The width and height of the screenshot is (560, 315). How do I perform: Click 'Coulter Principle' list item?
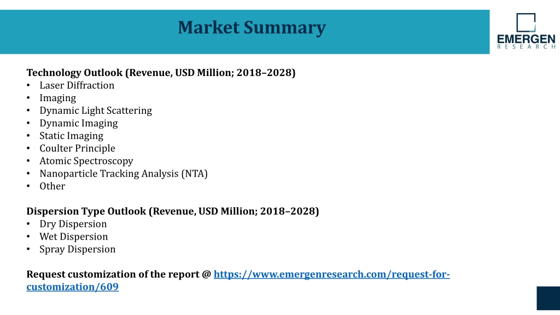77,148
